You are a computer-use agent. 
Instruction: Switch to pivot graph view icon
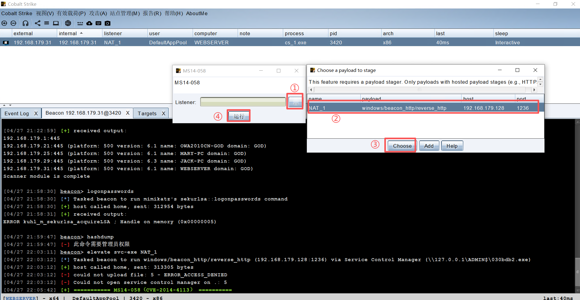point(37,23)
